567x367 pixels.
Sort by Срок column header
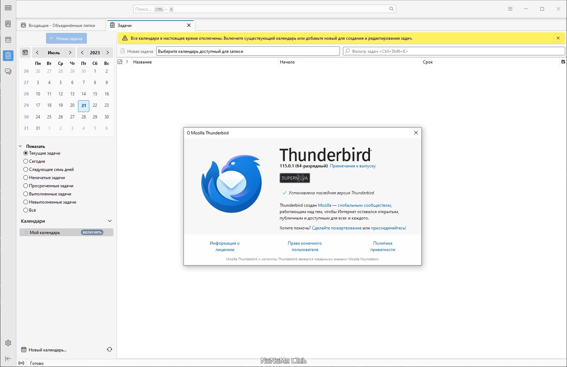pos(490,62)
